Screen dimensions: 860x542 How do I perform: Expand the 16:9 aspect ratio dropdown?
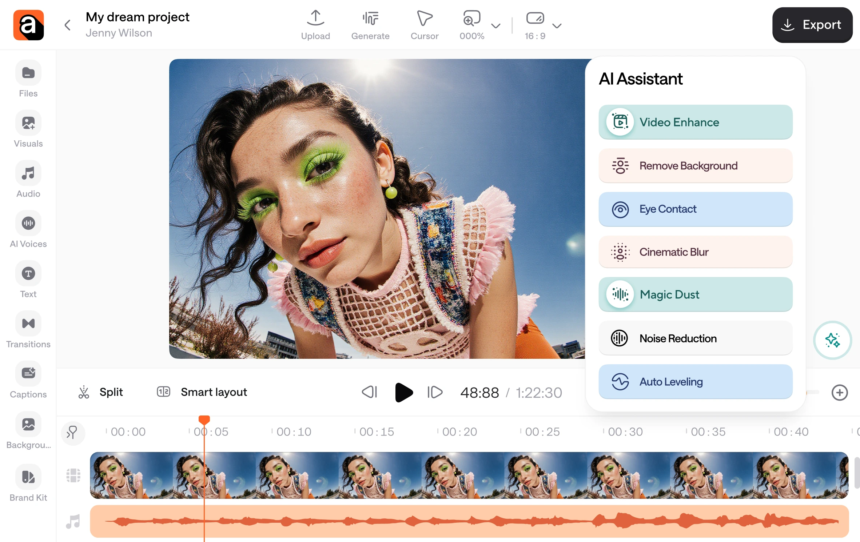click(x=557, y=26)
